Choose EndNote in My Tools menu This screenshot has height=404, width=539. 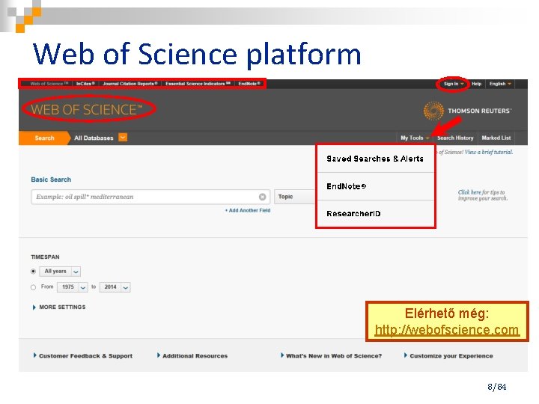(x=375, y=186)
